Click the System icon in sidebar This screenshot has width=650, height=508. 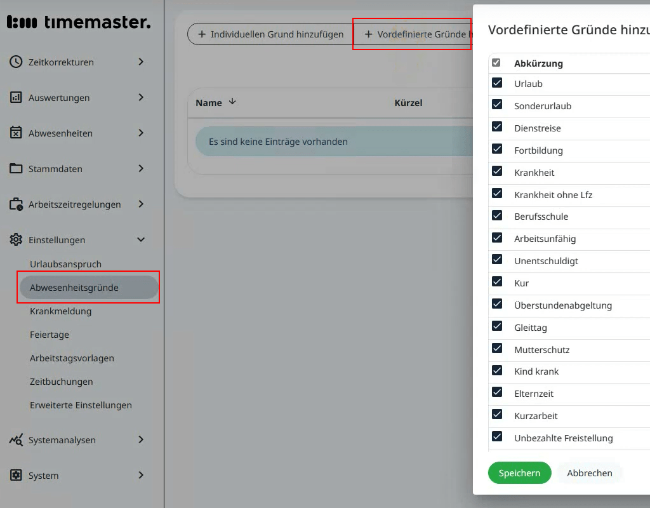(x=17, y=476)
